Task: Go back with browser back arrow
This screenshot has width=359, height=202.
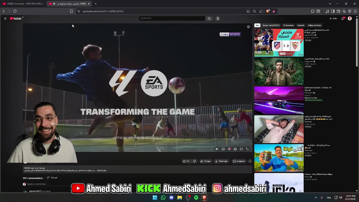Action: point(4,11)
